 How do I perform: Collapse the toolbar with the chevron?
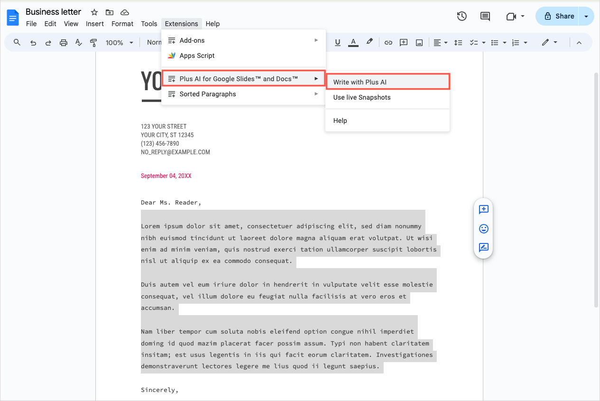coord(579,43)
